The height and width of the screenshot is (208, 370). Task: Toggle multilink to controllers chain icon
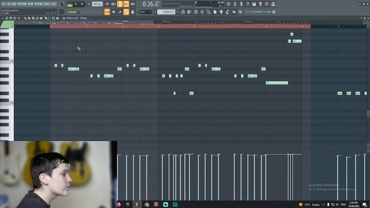(126, 12)
